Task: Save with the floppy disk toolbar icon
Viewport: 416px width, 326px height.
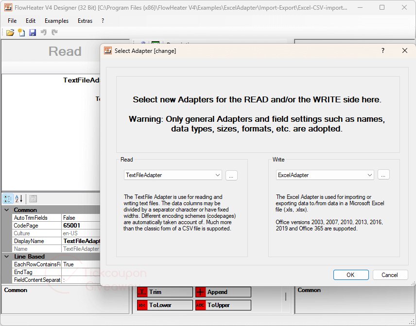Action: pyautogui.click(x=33, y=33)
